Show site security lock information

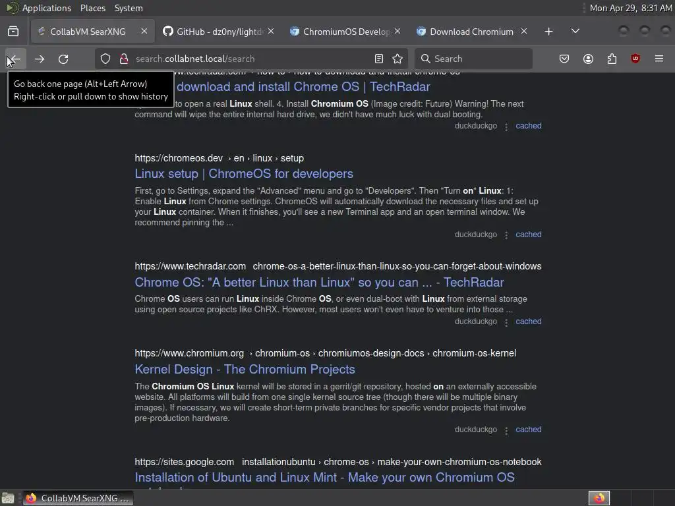point(123,59)
